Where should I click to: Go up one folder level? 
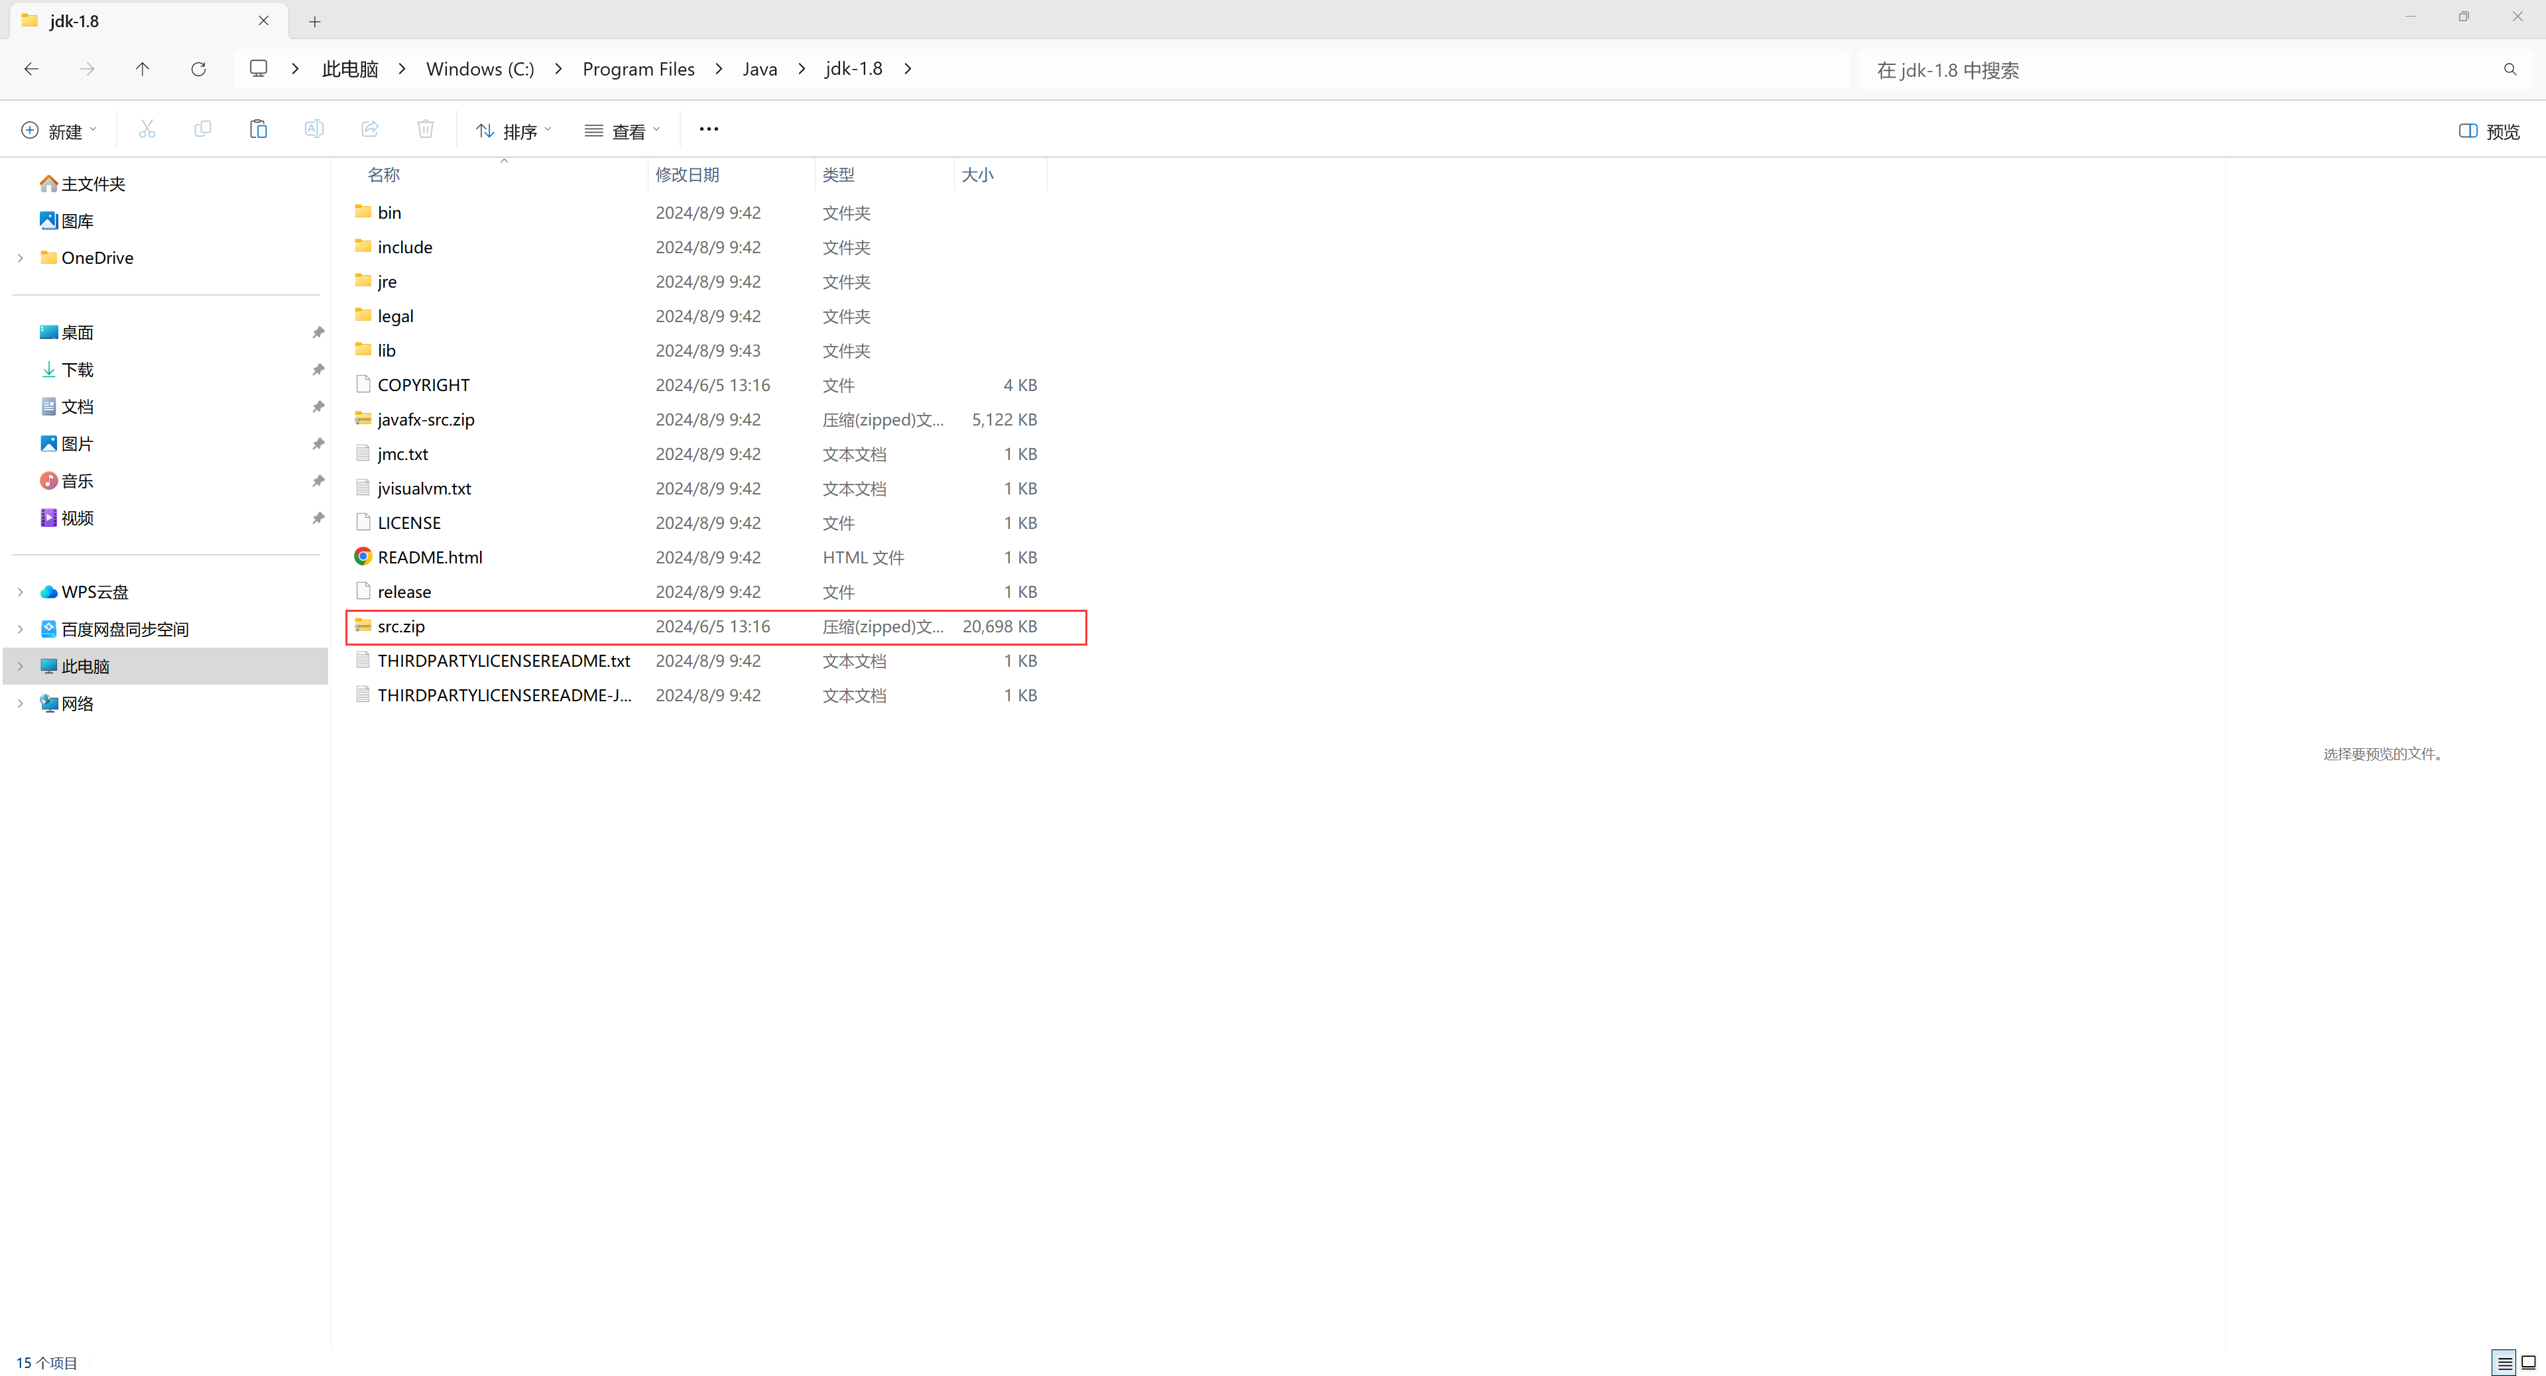point(143,69)
